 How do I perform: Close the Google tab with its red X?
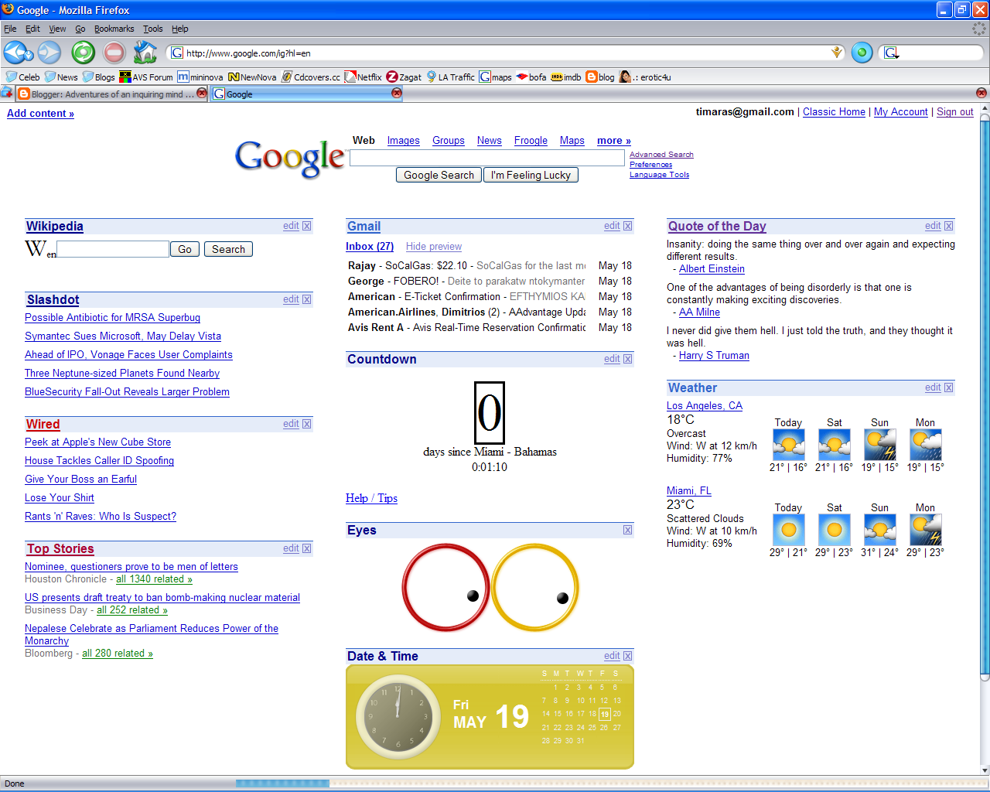(397, 93)
